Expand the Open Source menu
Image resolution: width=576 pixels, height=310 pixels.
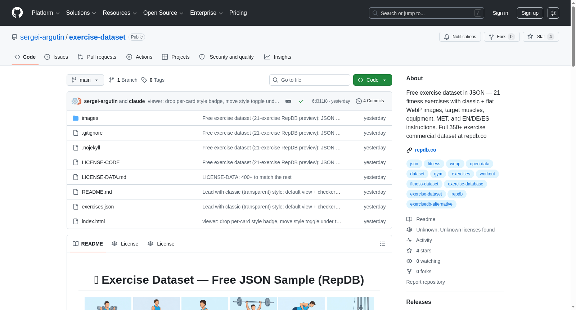coord(163,13)
